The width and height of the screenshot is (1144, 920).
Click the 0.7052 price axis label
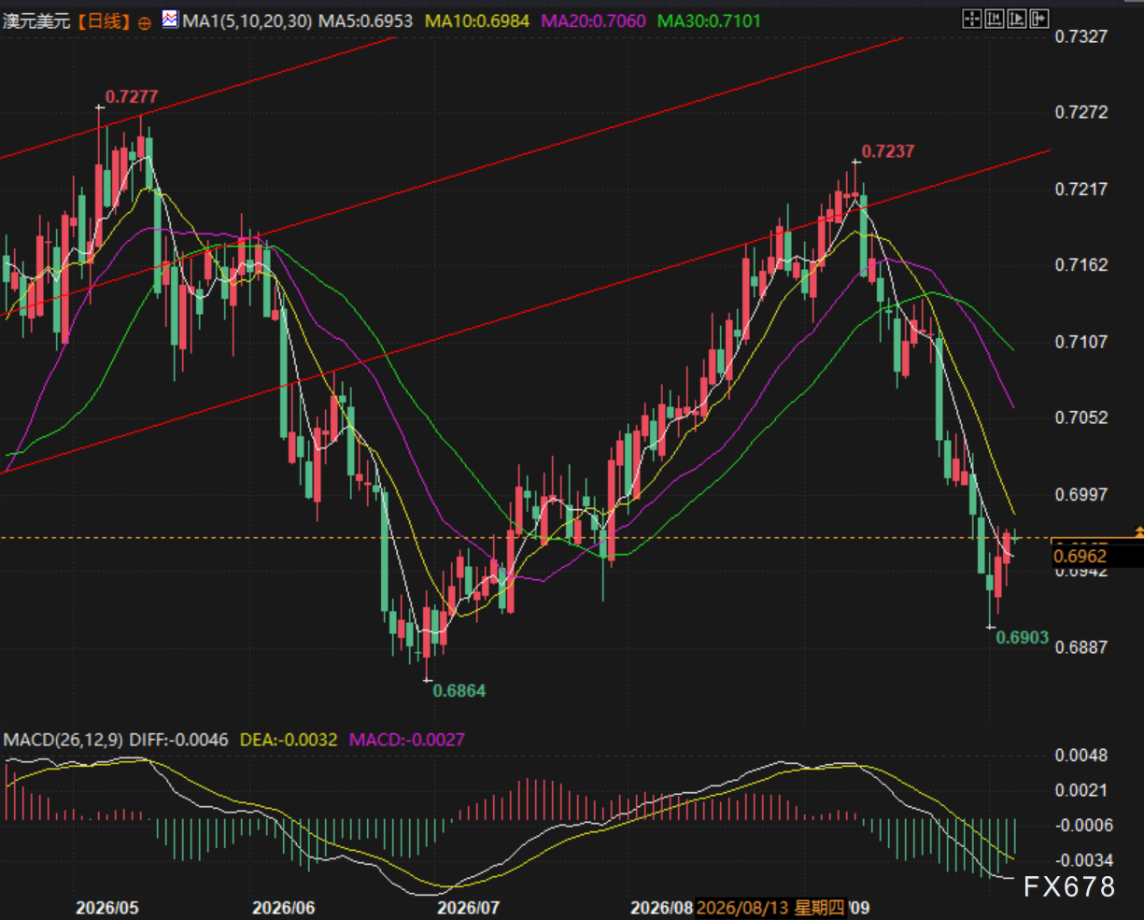pyautogui.click(x=1080, y=418)
